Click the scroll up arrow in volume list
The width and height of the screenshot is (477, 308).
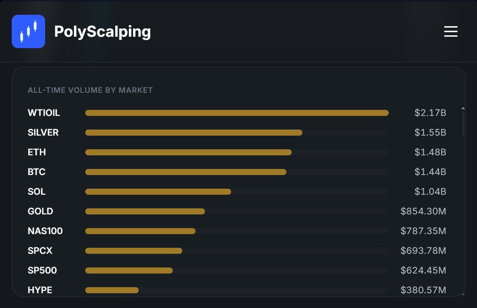[x=463, y=108]
